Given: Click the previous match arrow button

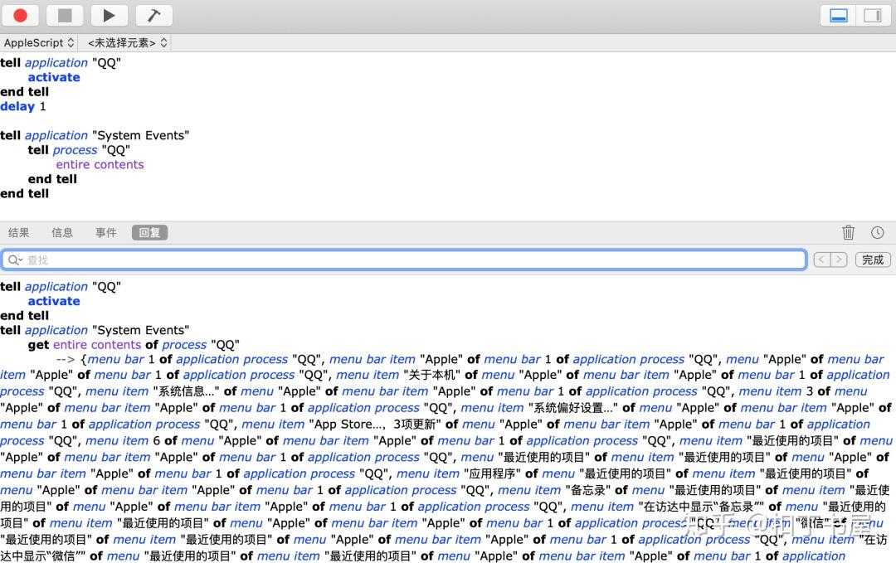Looking at the screenshot, I should click(820, 260).
